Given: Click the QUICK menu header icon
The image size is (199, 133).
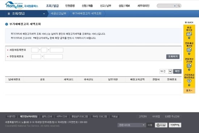Looking at the screenshot, I should [x=186, y=22].
